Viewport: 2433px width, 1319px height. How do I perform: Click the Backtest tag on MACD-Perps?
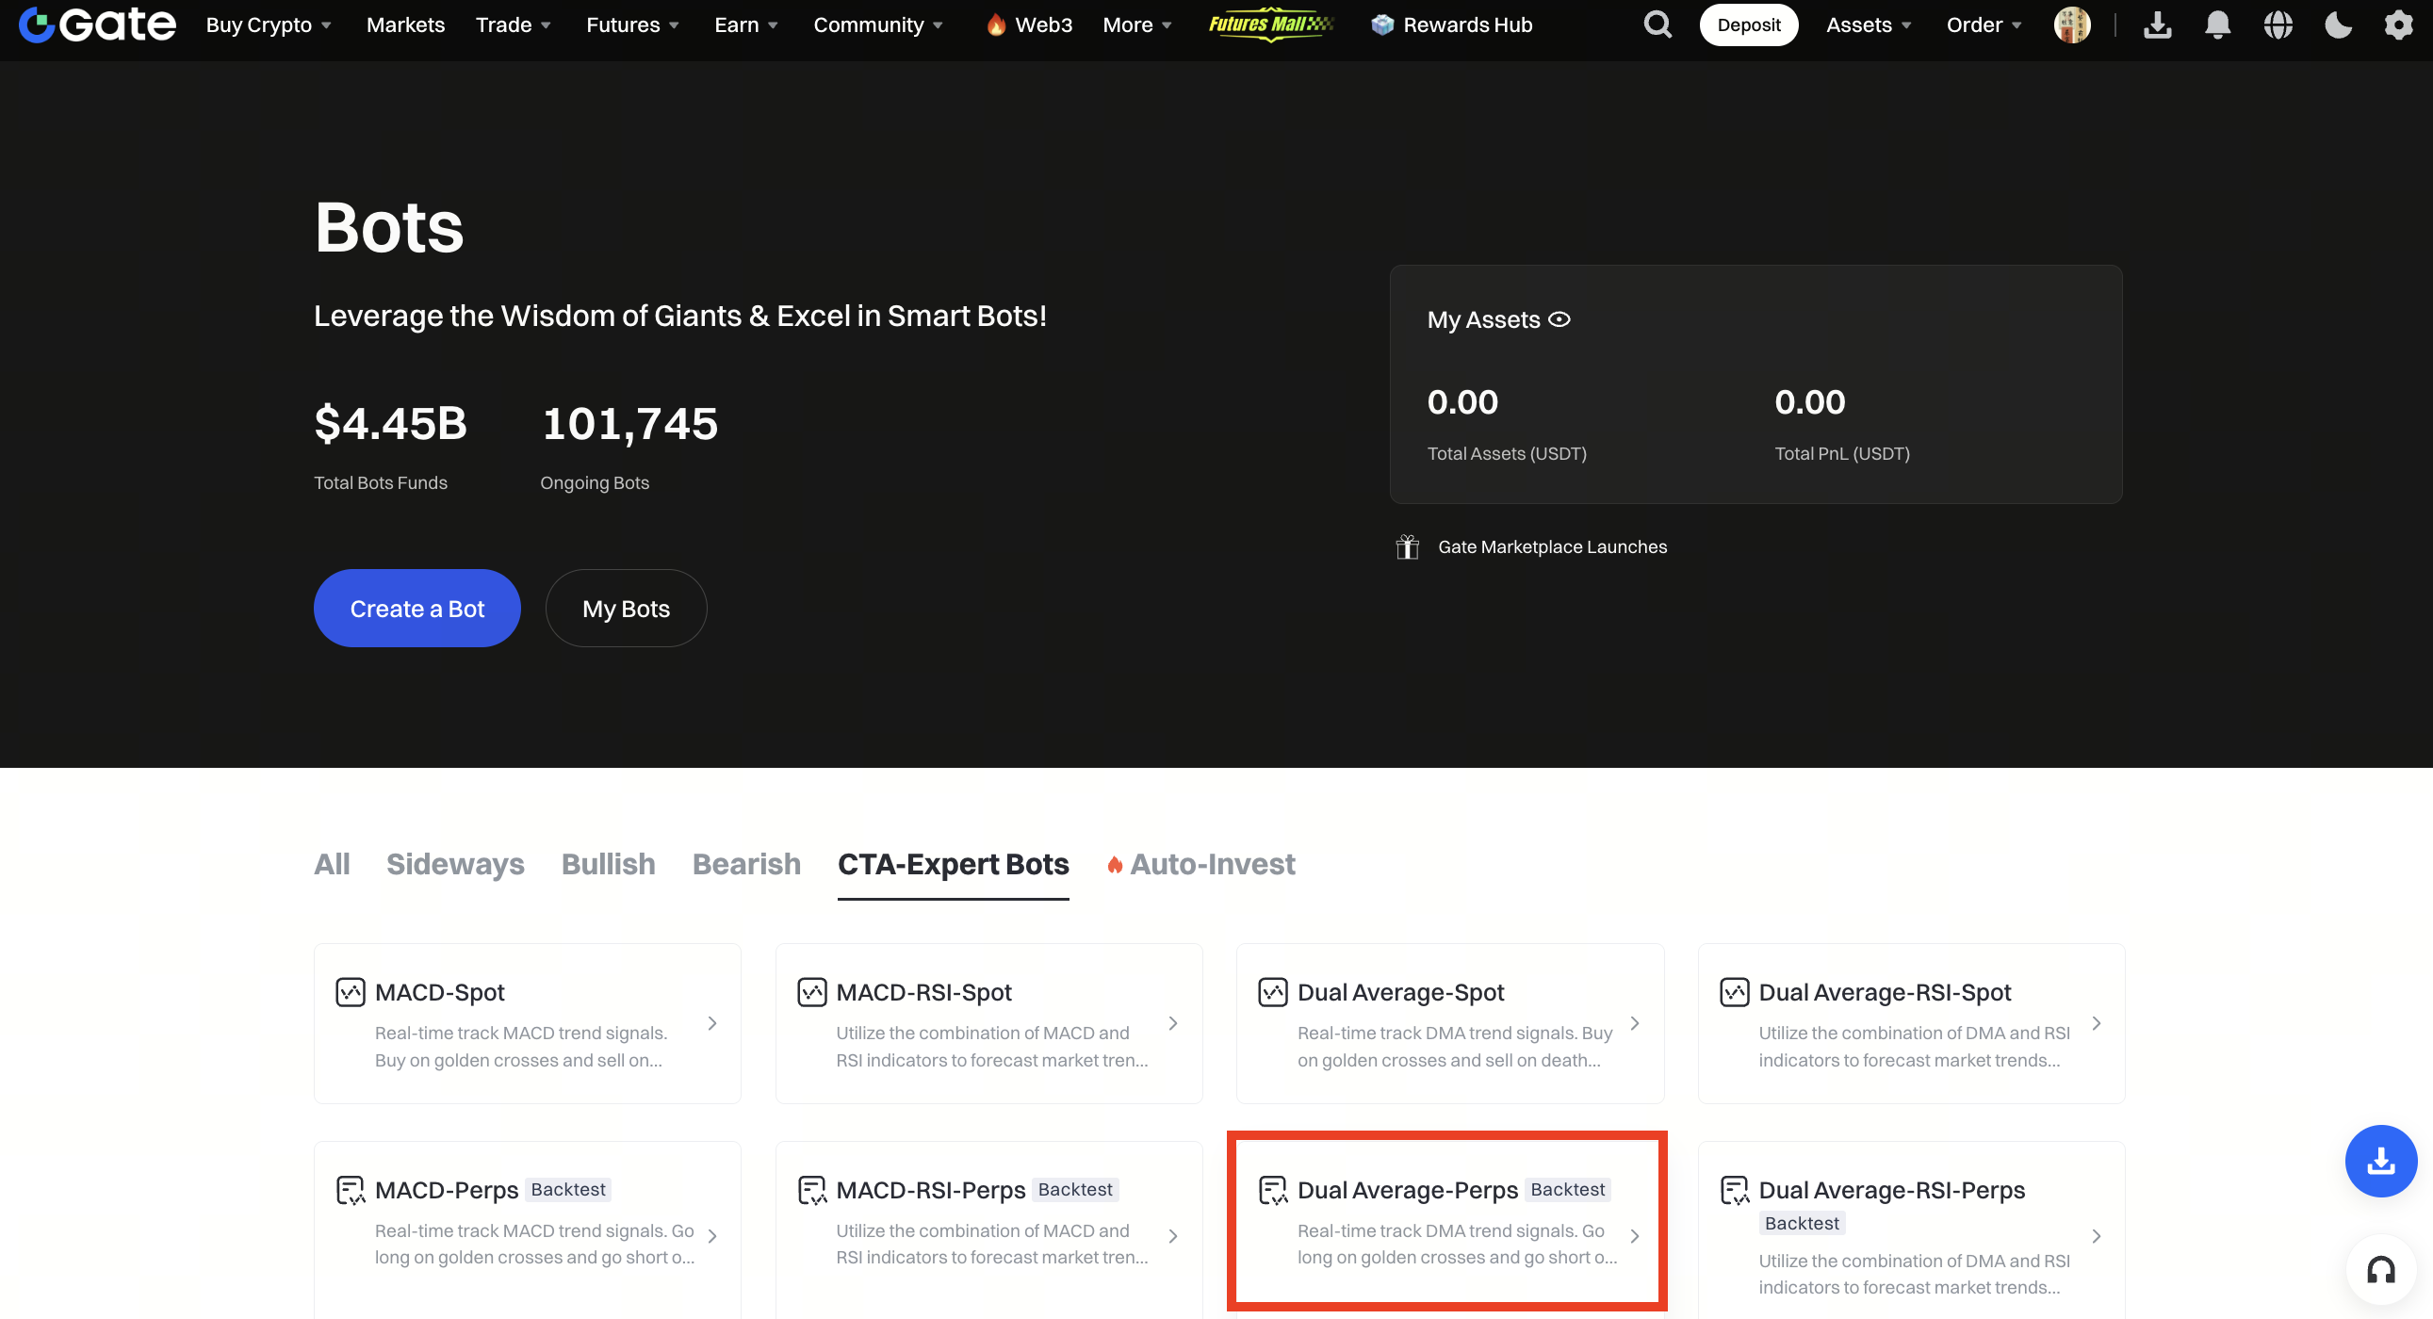pos(567,1189)
